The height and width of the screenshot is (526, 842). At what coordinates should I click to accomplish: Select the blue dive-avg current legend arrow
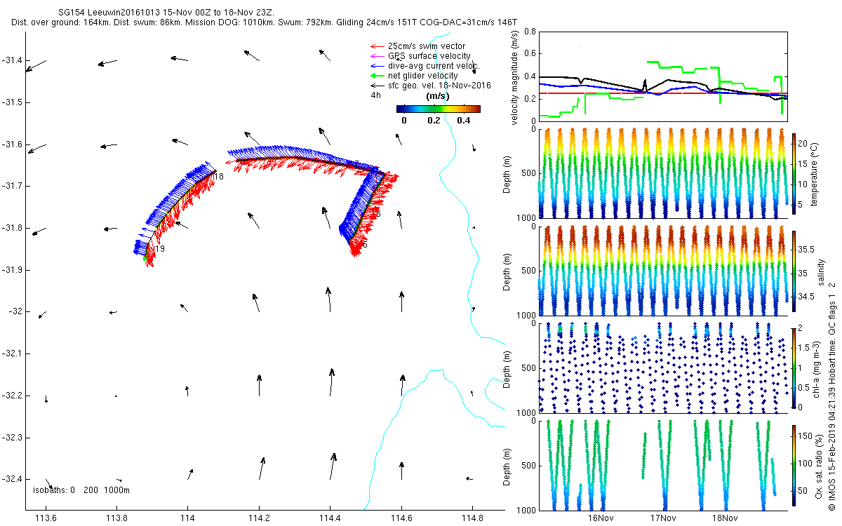click(x=377, y=66)
